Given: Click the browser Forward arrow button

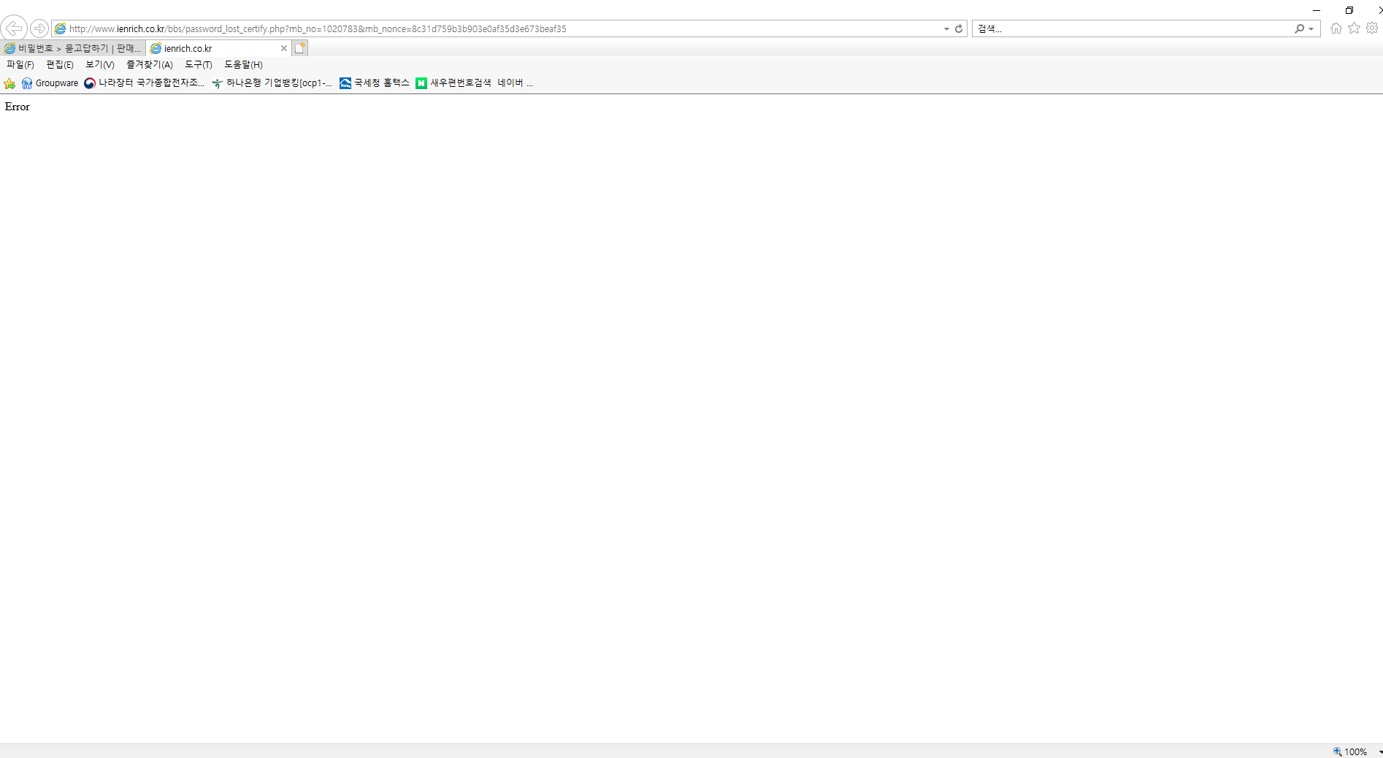Looking at the screenshot, I should coord(39,28).
